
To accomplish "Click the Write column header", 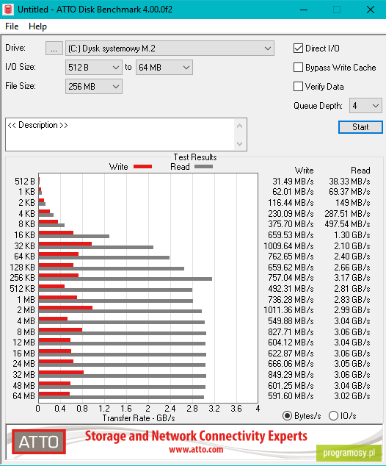I will pos(304,171).
